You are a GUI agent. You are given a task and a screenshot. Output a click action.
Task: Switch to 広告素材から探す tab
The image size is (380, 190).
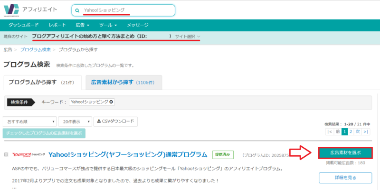tap(124, 82)
